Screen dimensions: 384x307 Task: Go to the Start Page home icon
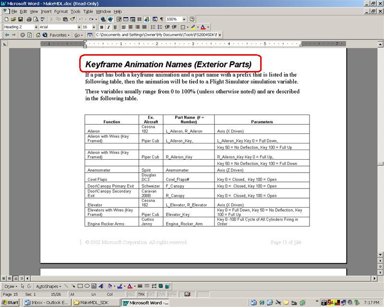click(38, 35)
